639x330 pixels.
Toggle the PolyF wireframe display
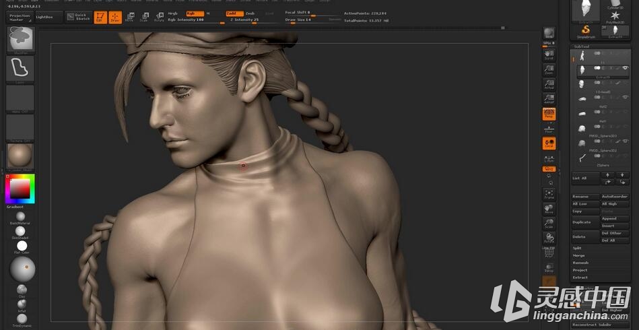(549, 253)
